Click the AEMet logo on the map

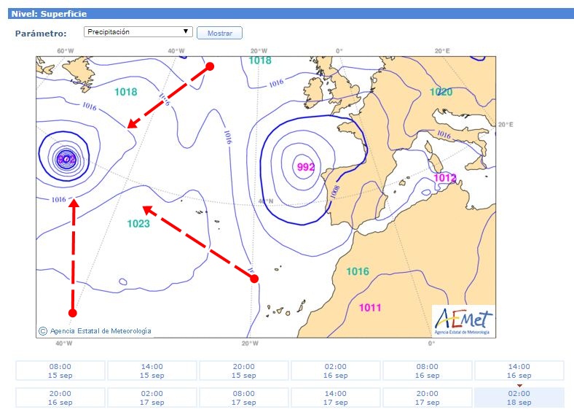tap(463, 321)
